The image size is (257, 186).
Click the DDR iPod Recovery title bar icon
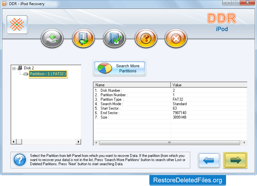coord(4,4)
